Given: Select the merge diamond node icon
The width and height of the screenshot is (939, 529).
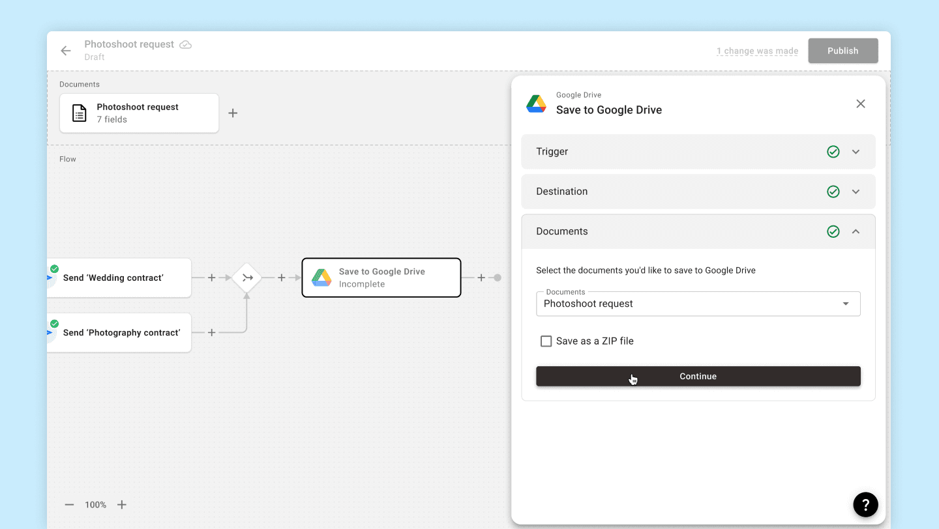Looking at the screenshot, I should point(247,278).
